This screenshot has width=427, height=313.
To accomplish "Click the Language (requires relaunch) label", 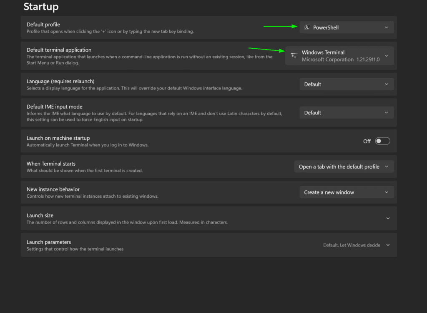I will [60, 81].
